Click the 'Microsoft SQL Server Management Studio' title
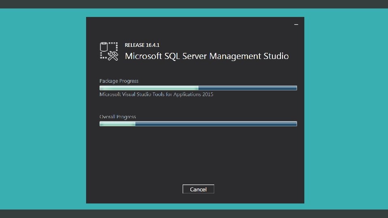This screenshot has height=218, width=388. pyautogui.click(x=207, y=56)
